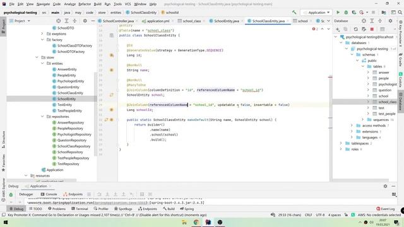Expand the school_class table node
Image resolution: width=404 pixels, height=227 pixels.
click(x=368, y=102)
